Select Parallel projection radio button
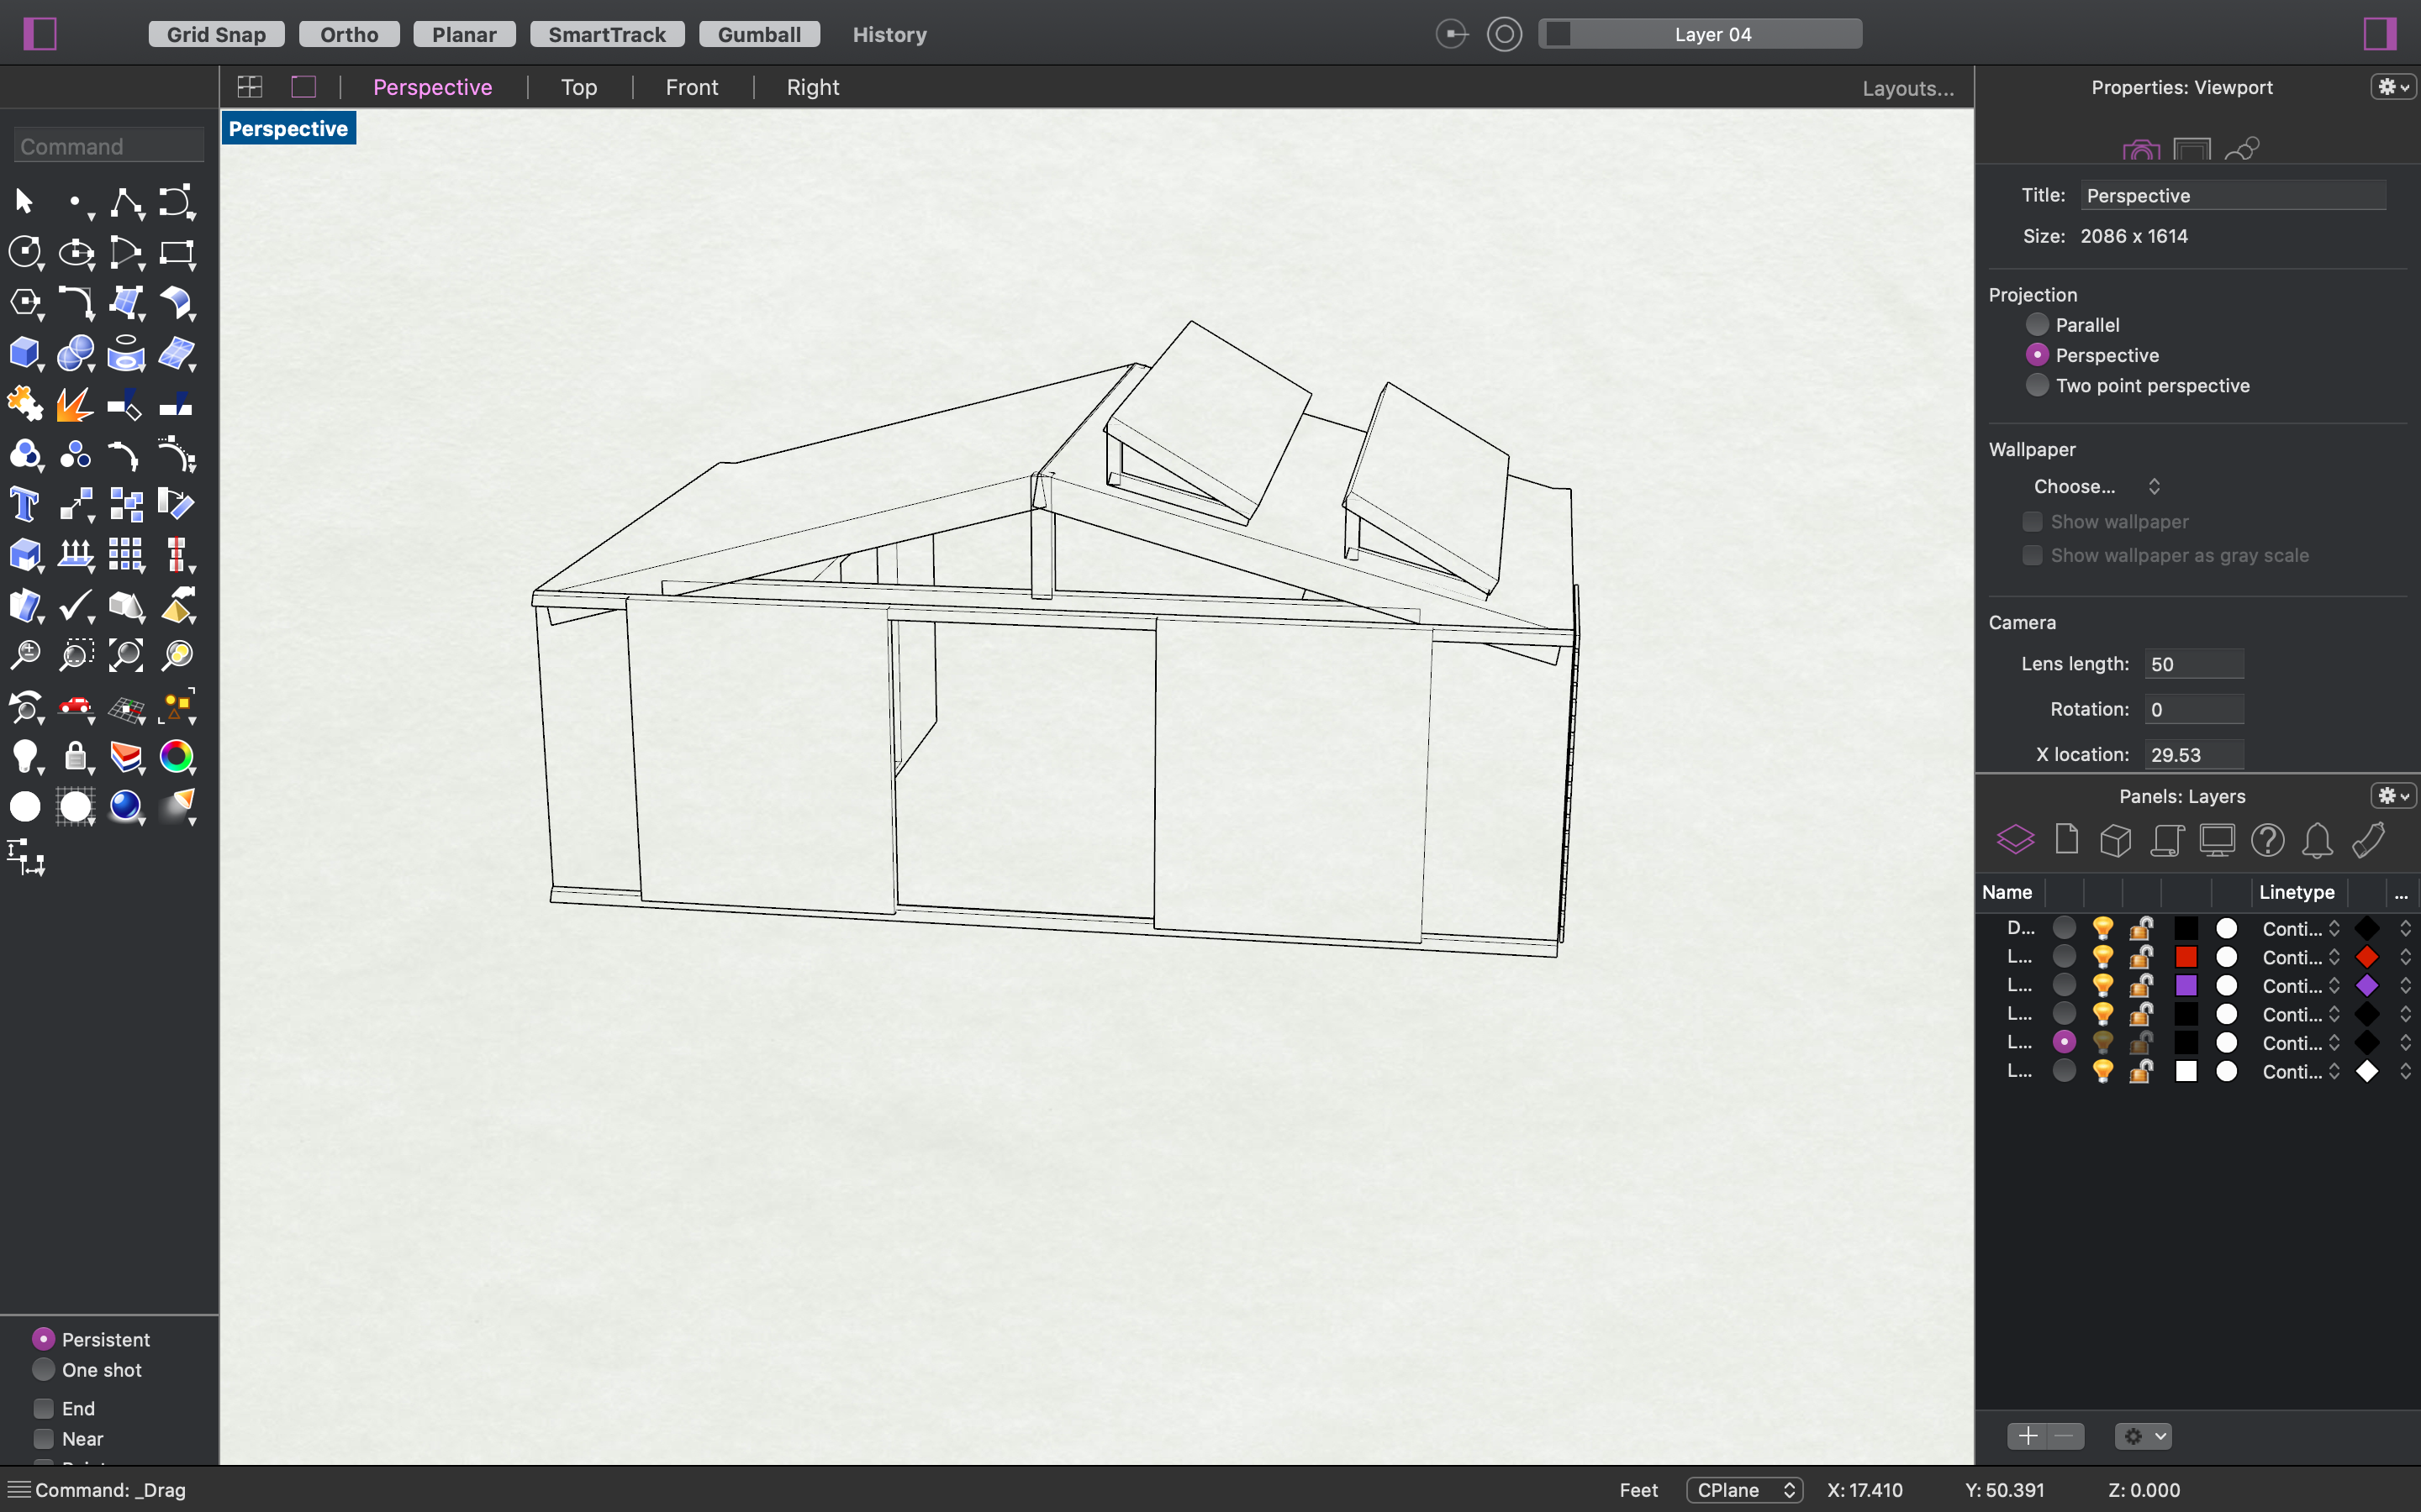Screen dimensions: 2421x1512 coord(2037,324)
